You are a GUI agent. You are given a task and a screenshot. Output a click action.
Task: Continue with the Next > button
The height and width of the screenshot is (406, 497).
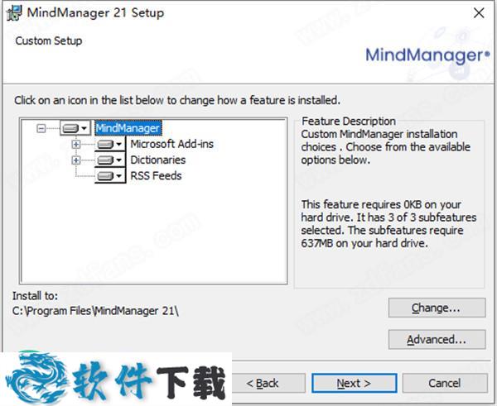tap(354, 383)
